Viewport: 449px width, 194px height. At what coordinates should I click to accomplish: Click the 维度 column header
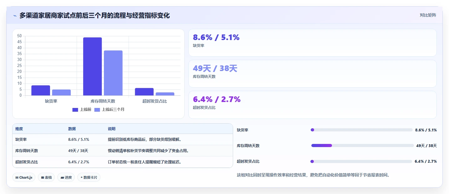click(x=19, y=129)
